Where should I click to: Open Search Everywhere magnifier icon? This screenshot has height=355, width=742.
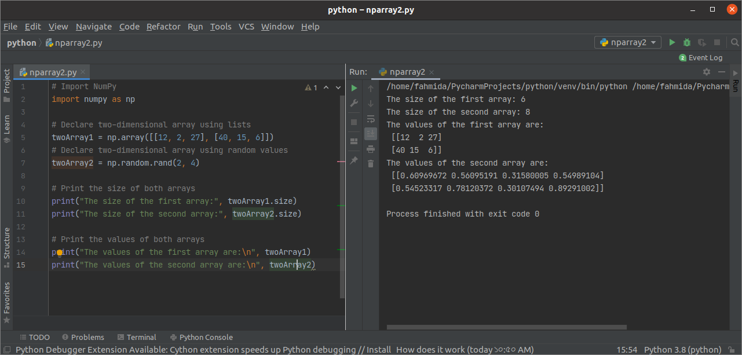coord(734,42)
